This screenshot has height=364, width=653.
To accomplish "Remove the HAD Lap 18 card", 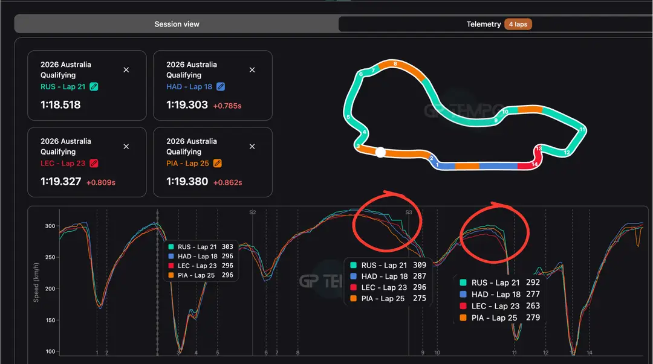I will 252,70.
